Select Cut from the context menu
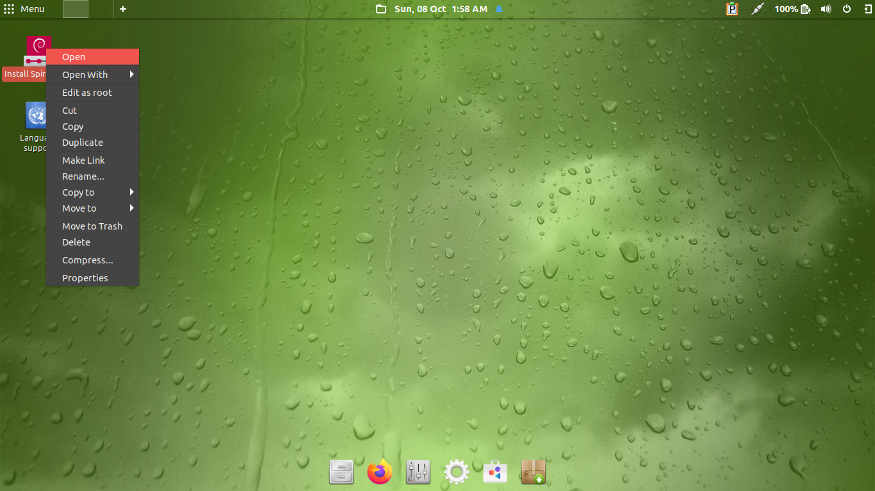 tap(92, 111)
